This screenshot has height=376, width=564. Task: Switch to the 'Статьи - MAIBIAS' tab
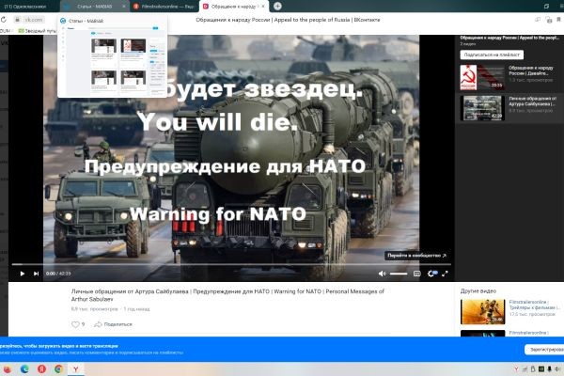(x=94, y=7)
